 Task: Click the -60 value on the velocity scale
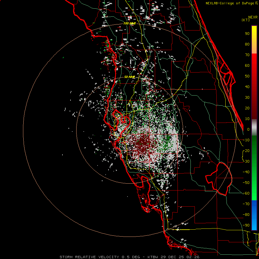pyautogui.click(x=246, y=193)
